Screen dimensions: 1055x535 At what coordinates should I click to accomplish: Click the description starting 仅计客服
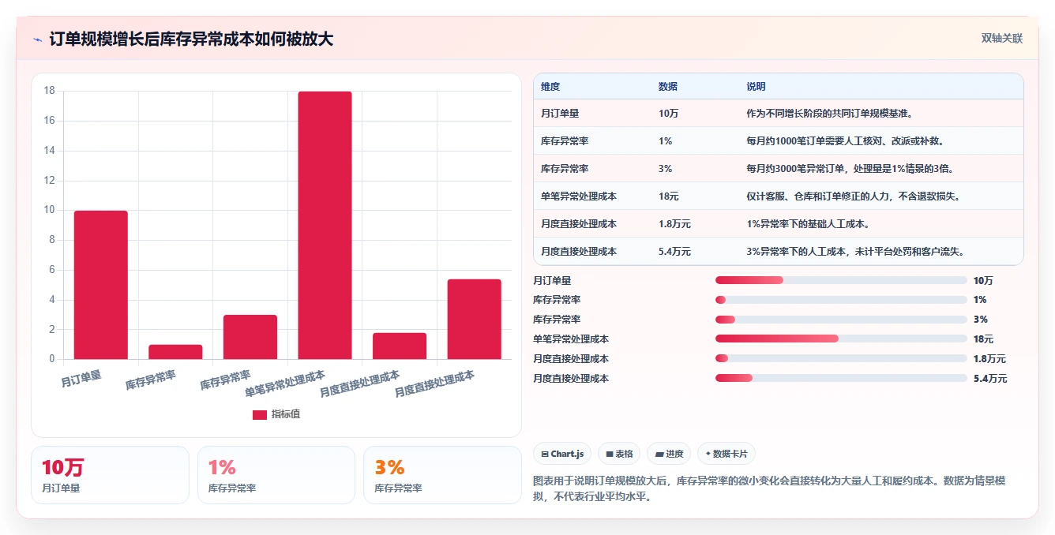tap(854, 196)
